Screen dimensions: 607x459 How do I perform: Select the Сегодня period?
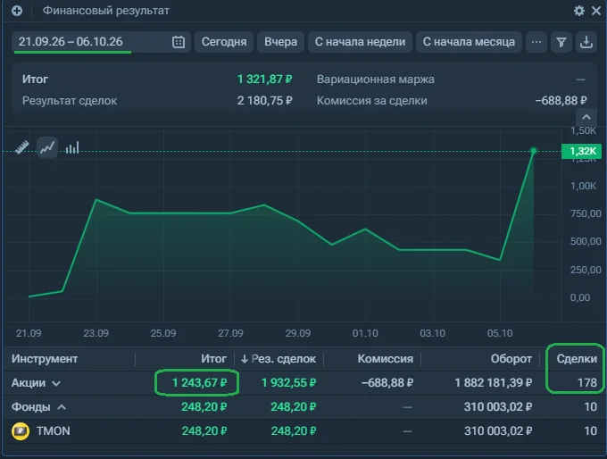(x=224, y=42)
